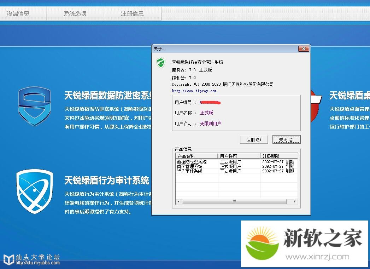Image resolution: width=370 pixels, height=269 pixels.
Task: Click the scroll right arrow in product list
Action: (x=294, y=202)
